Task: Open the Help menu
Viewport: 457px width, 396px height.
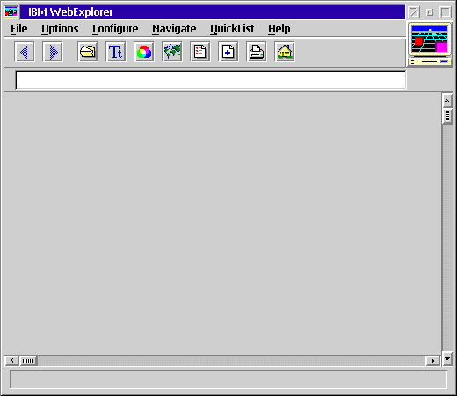Action: click(x=279, y=29)
